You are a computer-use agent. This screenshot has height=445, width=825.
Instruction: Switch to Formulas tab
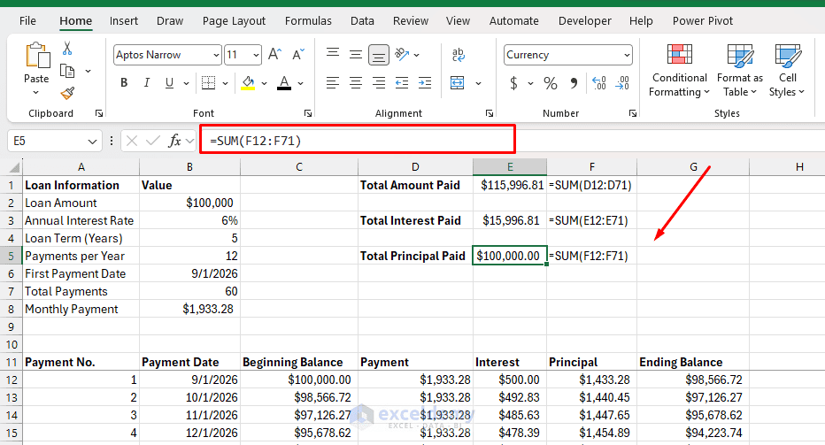pyautogui.click(x=308, y=21)
